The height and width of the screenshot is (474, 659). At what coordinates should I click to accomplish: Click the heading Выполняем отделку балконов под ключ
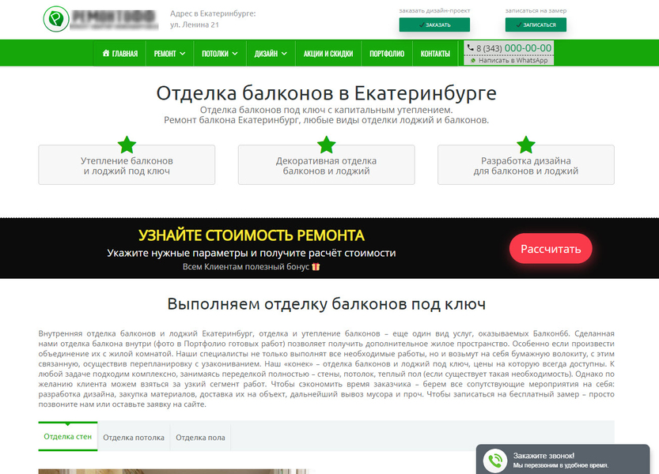[x=326, y=303]
